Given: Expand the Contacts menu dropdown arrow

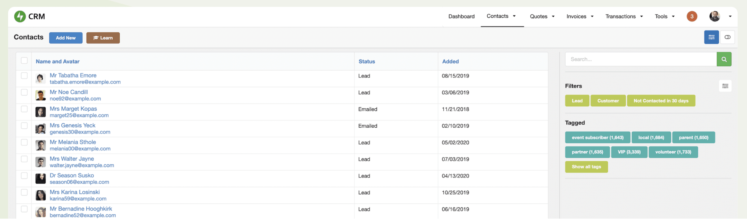Looking at the screenshot, I should 514,16.
